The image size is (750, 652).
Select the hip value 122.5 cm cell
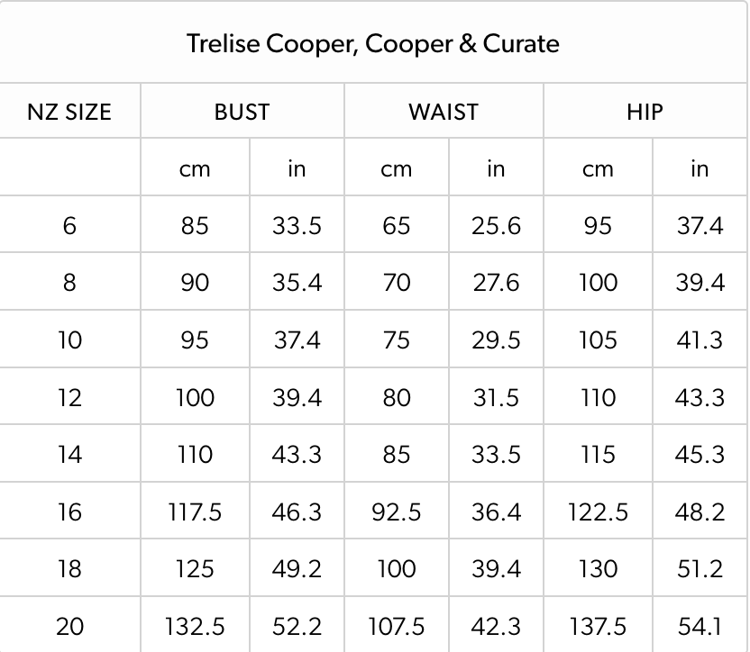point(598,512)
